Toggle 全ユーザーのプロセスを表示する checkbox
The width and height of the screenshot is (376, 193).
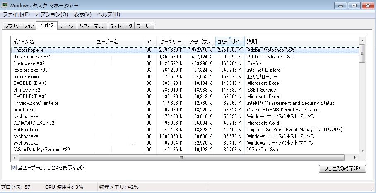pos(14,168)
